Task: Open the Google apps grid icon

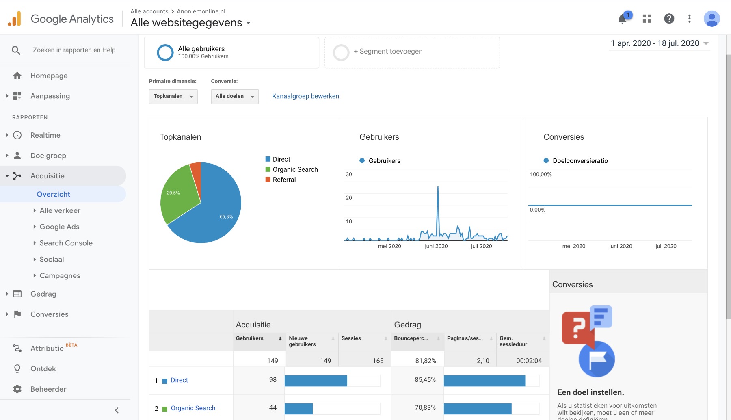Action: tap(647, 19)
